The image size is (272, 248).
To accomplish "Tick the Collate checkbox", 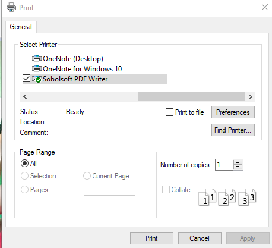I will 166,189.
